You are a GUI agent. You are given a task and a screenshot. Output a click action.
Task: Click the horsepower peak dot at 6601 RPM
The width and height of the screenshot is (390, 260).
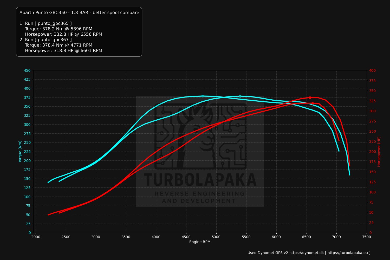313,103
